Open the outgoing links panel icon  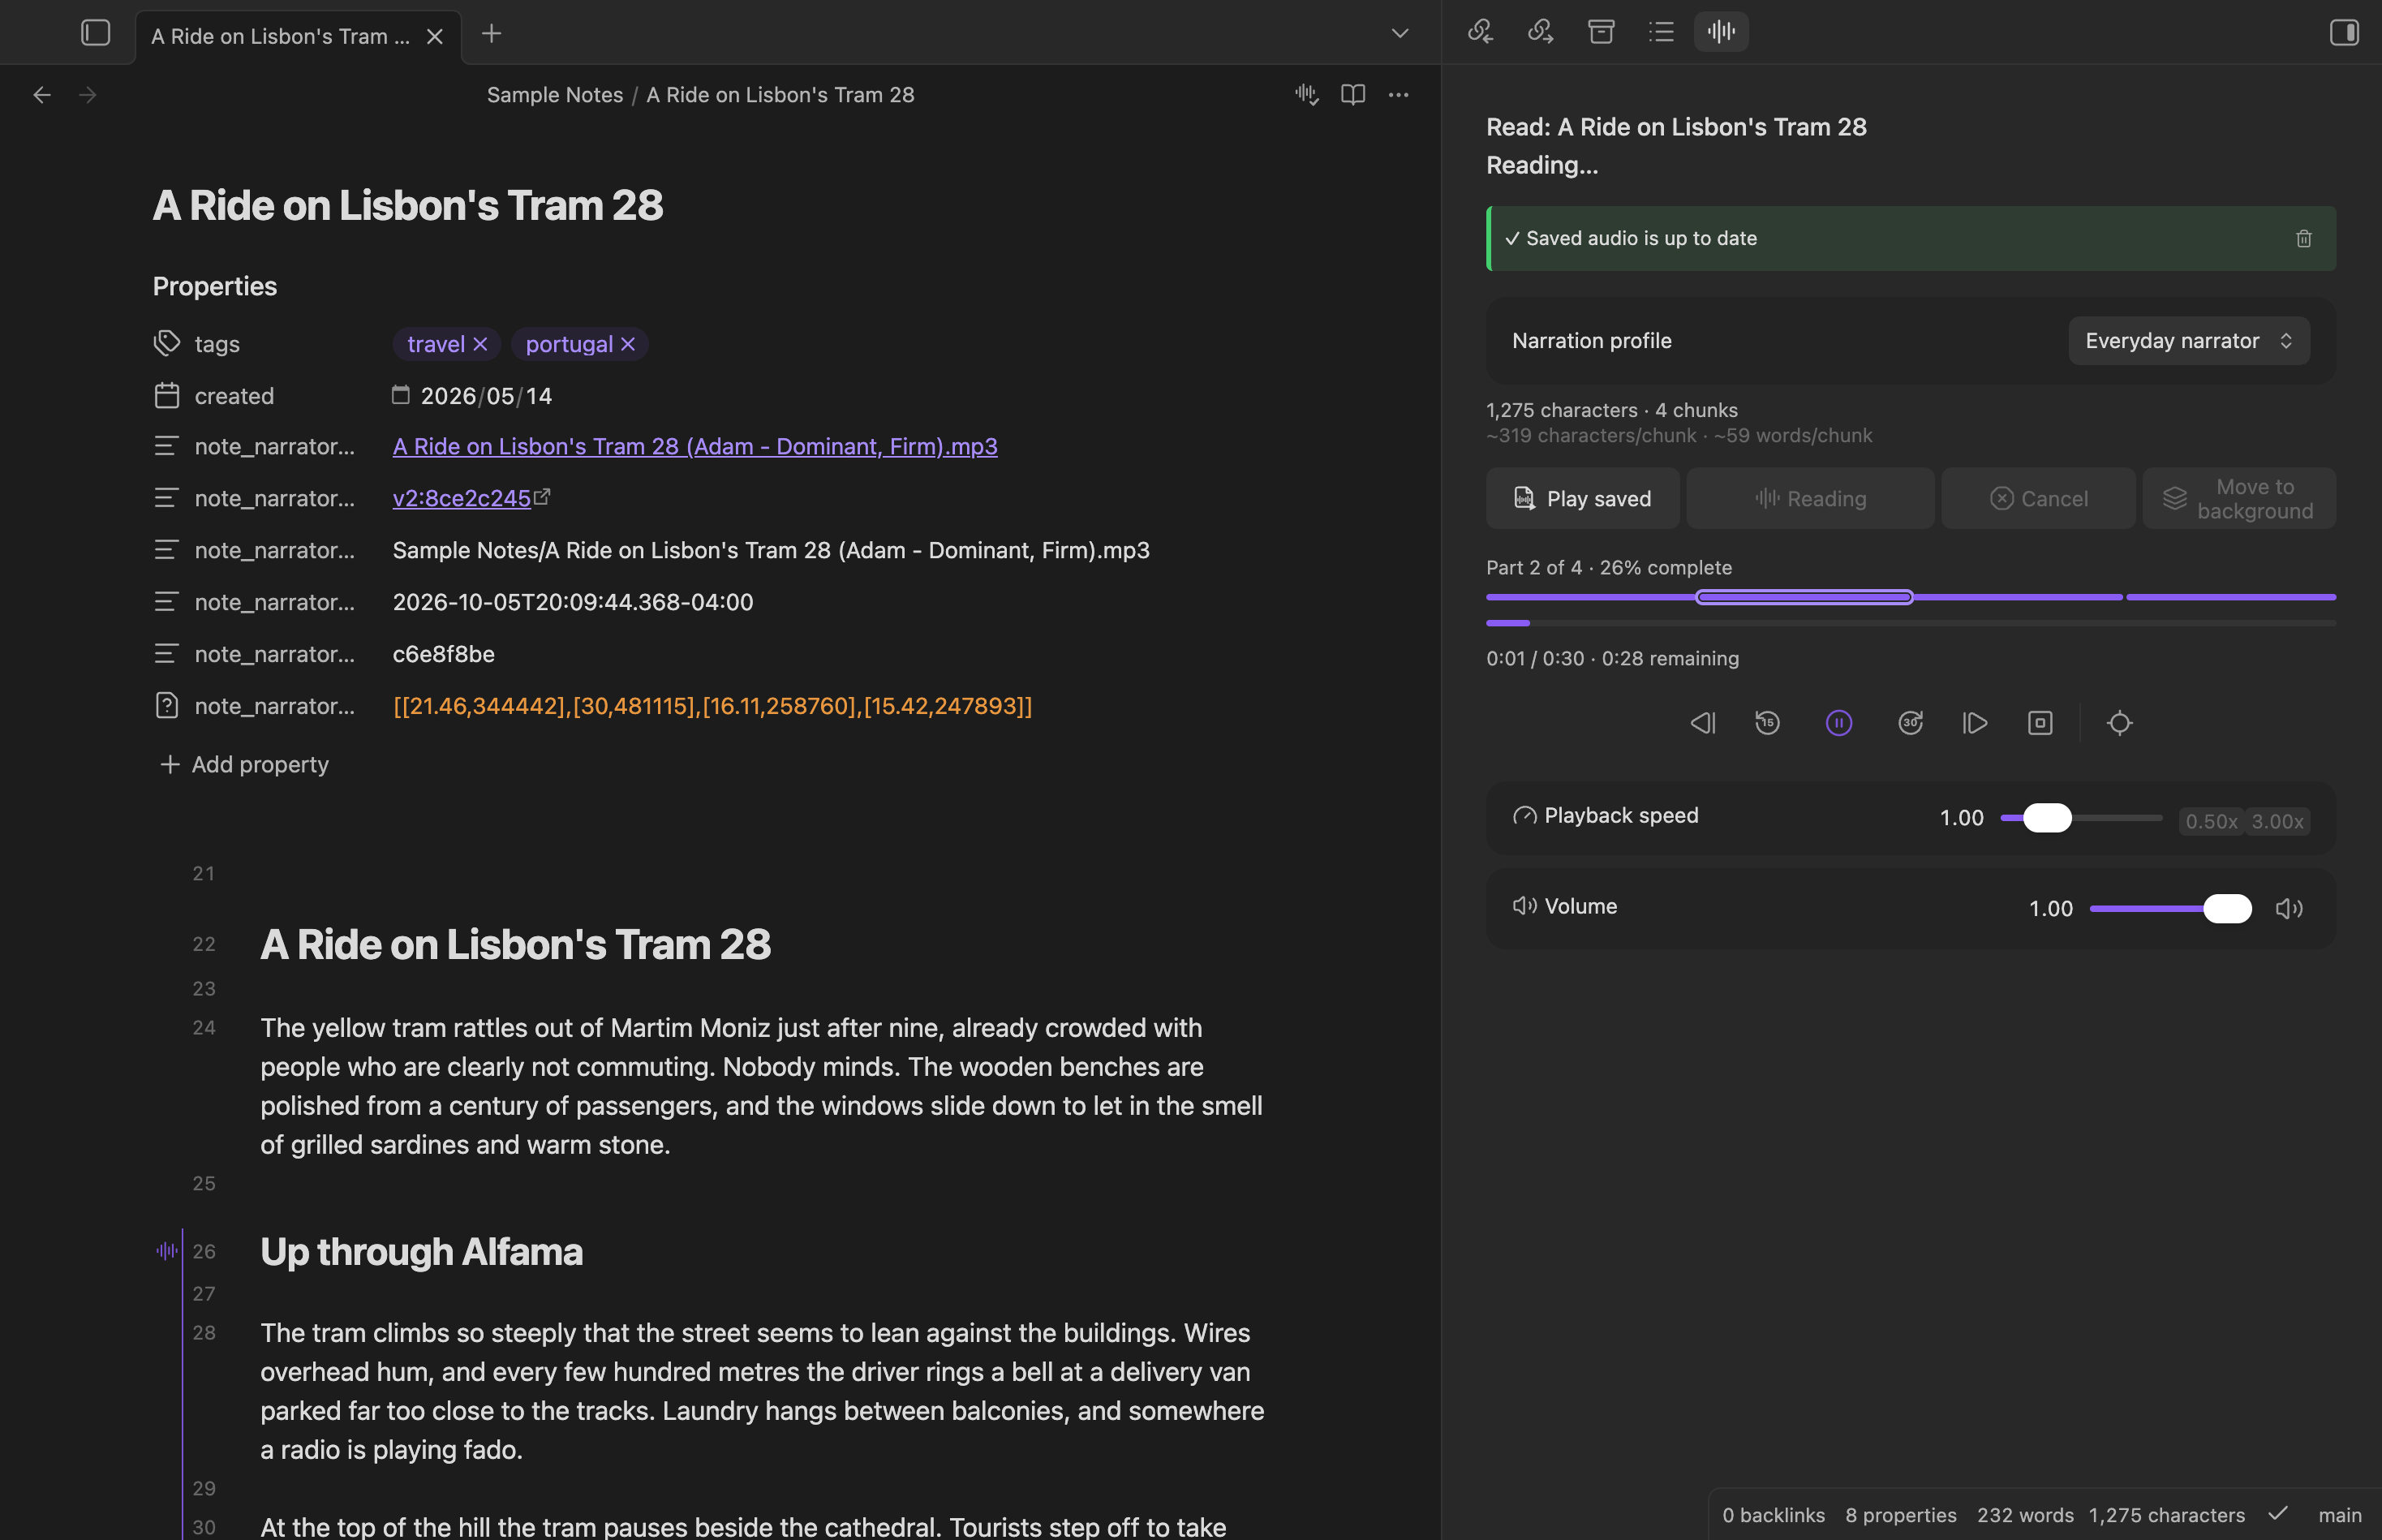tap(1540, 32)
